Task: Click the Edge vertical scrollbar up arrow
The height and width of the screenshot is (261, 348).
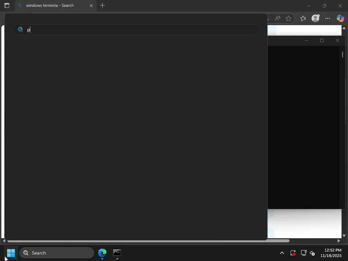Action: tap(344, 28)
